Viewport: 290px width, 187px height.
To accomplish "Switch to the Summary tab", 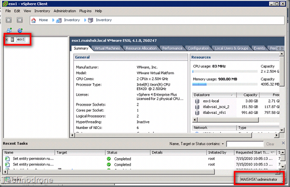I will click(81, 48).
